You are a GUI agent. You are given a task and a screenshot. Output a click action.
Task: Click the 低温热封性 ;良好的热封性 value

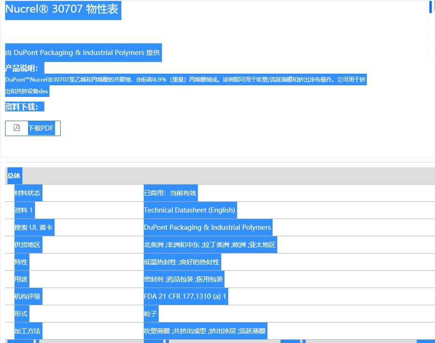click(x=182, y=262)
